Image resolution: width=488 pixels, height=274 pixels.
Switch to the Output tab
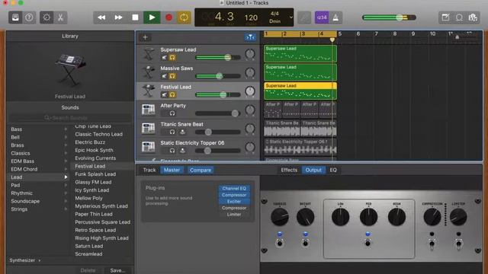(313, 170)
